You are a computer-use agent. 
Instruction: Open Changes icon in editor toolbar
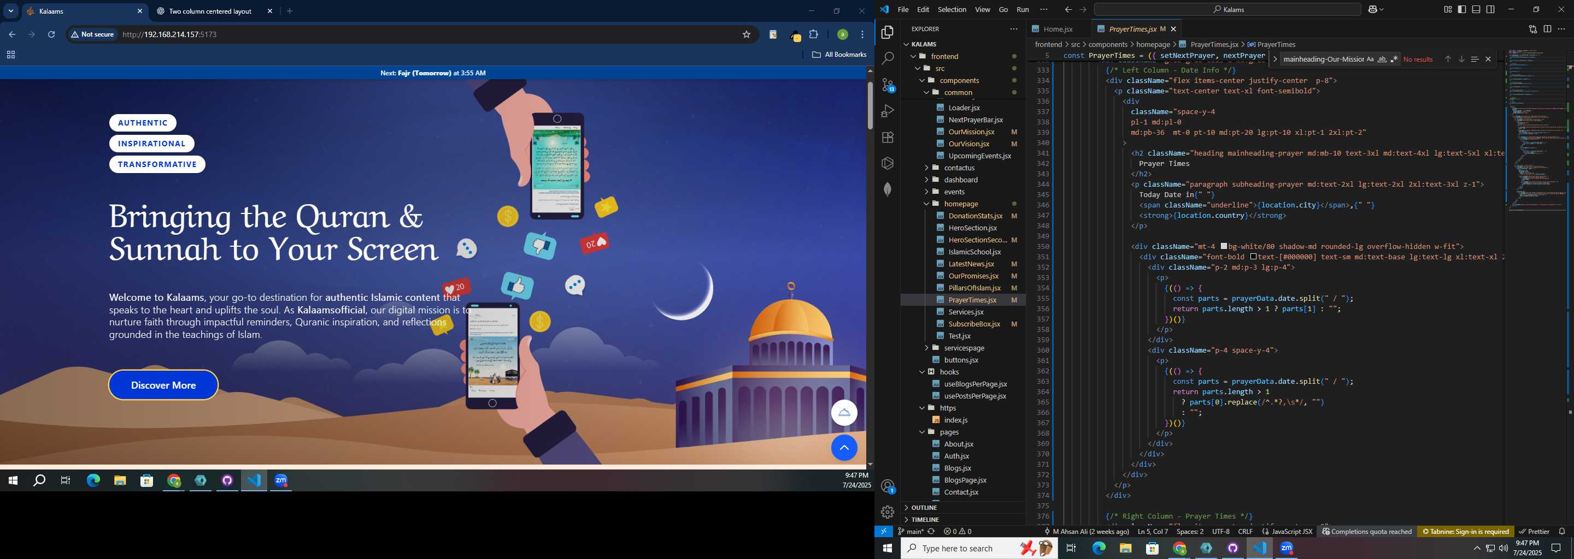click(x=1532, y=29)
